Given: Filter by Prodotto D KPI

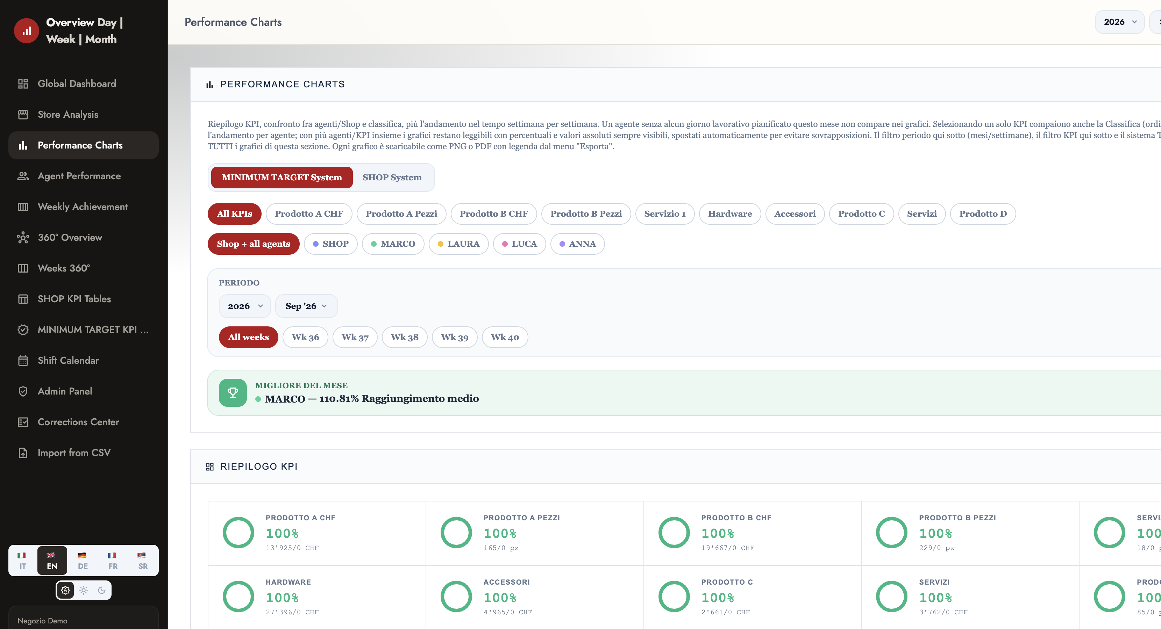Looking at the screenshot, I should pos(983,214).
